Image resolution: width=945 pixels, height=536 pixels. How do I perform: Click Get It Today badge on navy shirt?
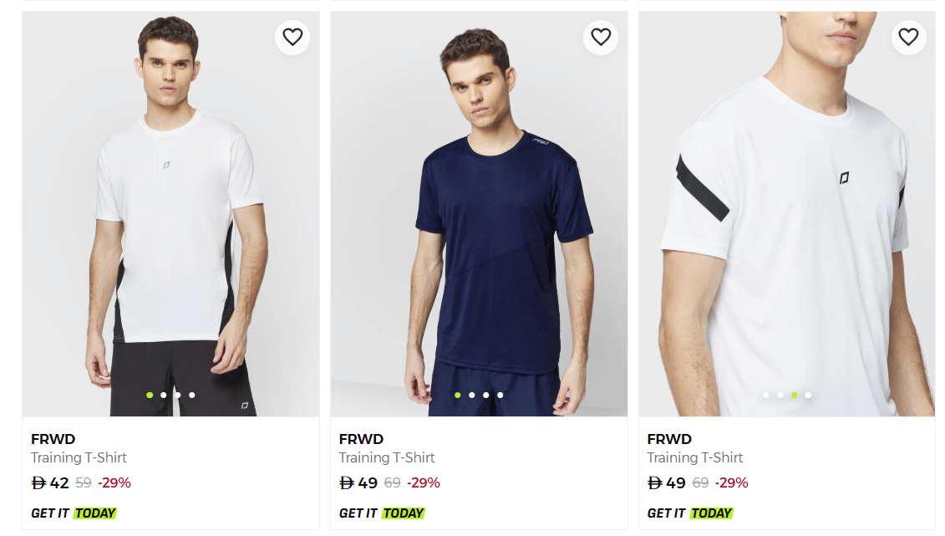coord(382,513)
